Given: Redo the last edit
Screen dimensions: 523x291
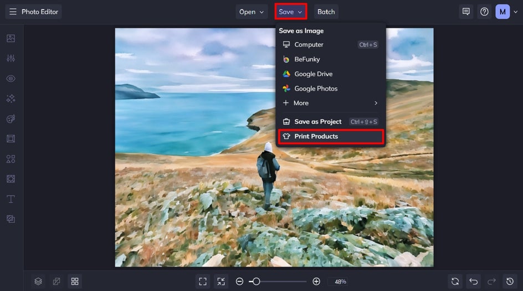Looking at the screenshot, I should (491, 282).
